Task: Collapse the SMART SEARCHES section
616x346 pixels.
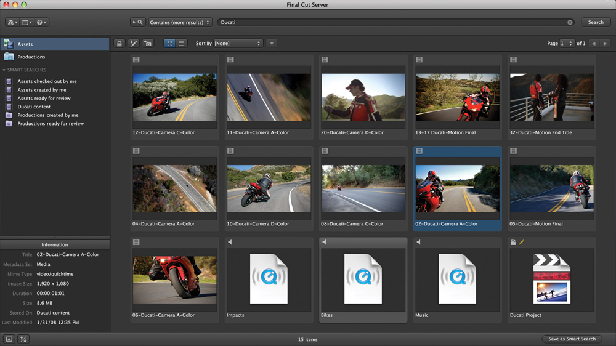Action: (4, 70)
